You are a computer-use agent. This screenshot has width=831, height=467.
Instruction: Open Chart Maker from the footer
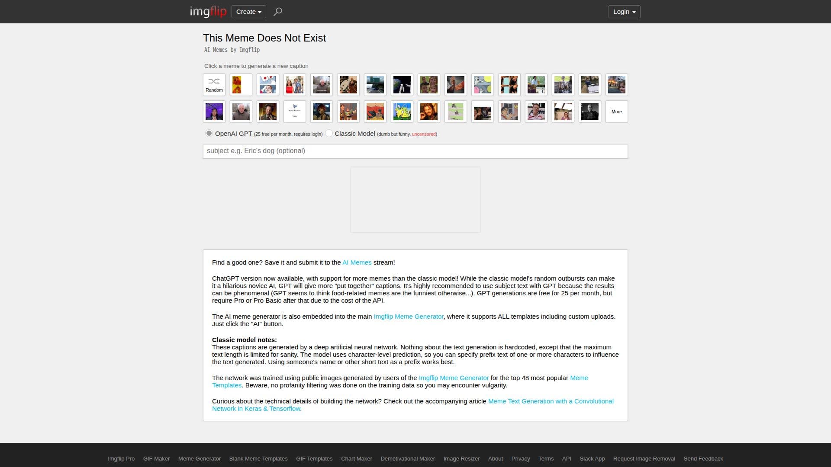click(x=357, y=459)
